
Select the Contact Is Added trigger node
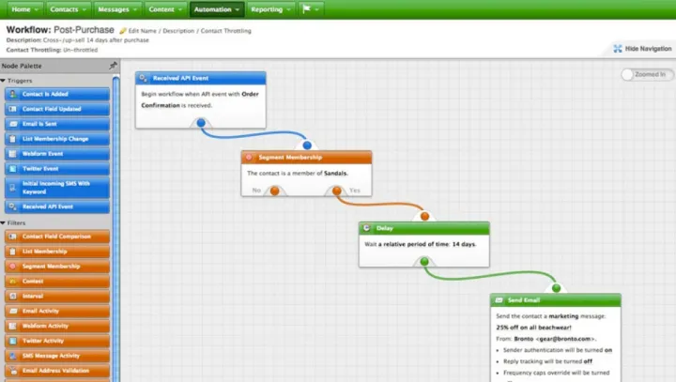(57, 94)
